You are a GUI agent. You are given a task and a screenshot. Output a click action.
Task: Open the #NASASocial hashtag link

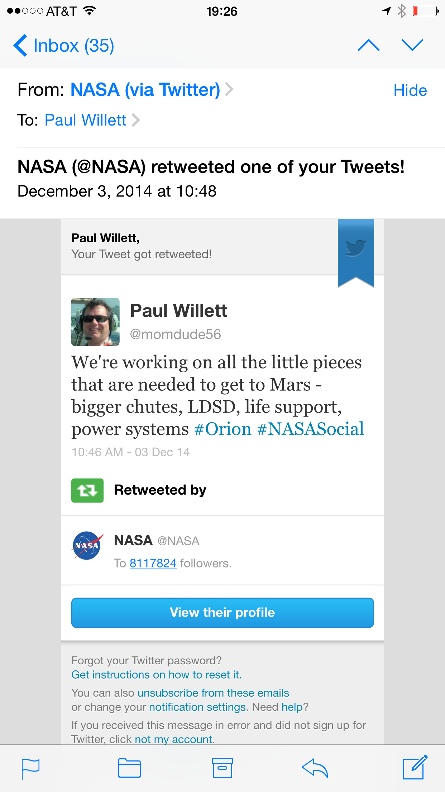click(311, 429)
